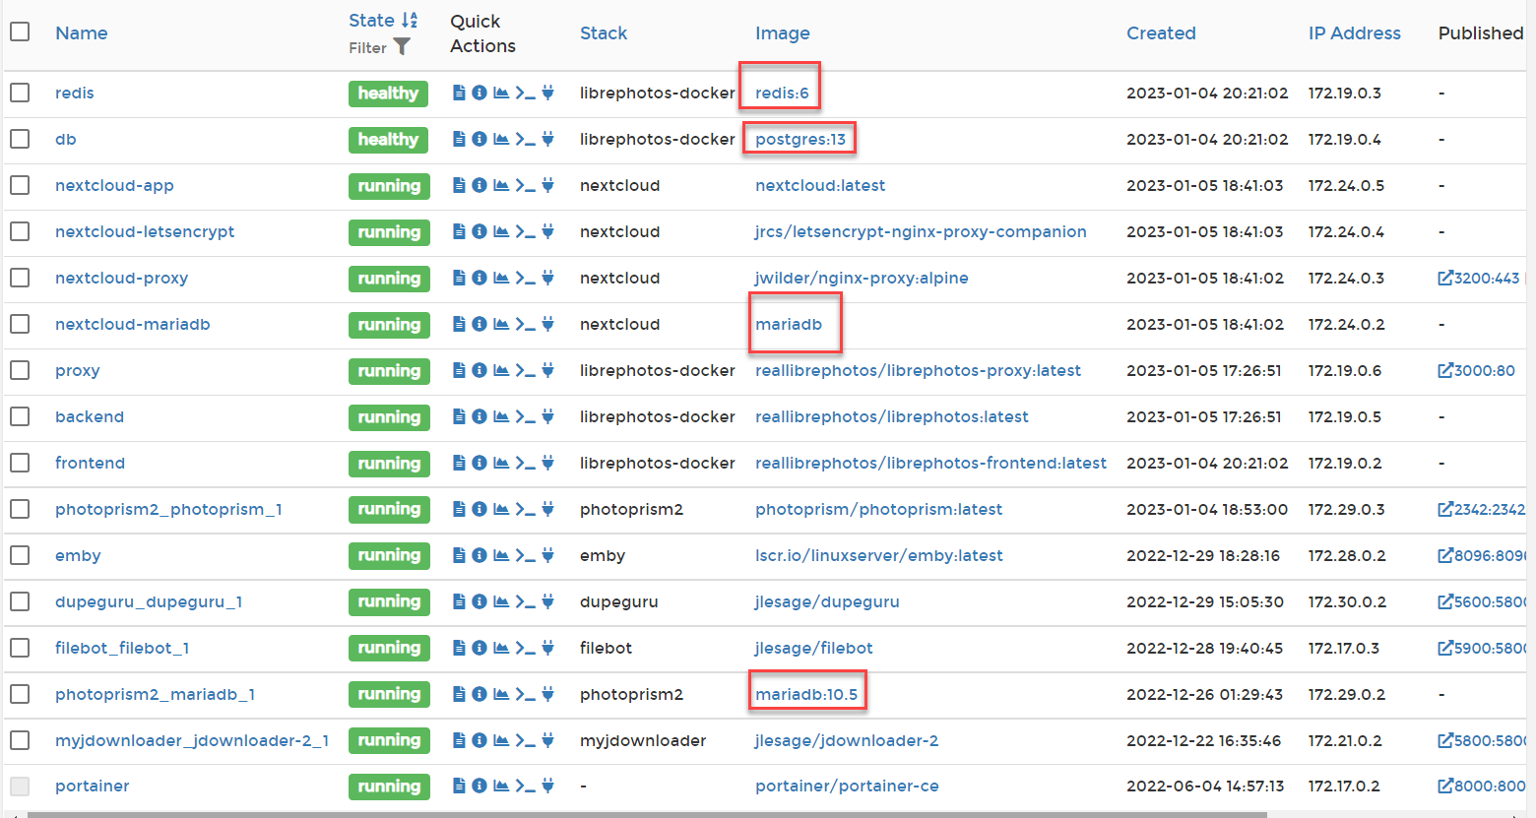Screen dimensions: 1536x818
Task: Open inspect icon for backend container
Action: coord(480,416)
